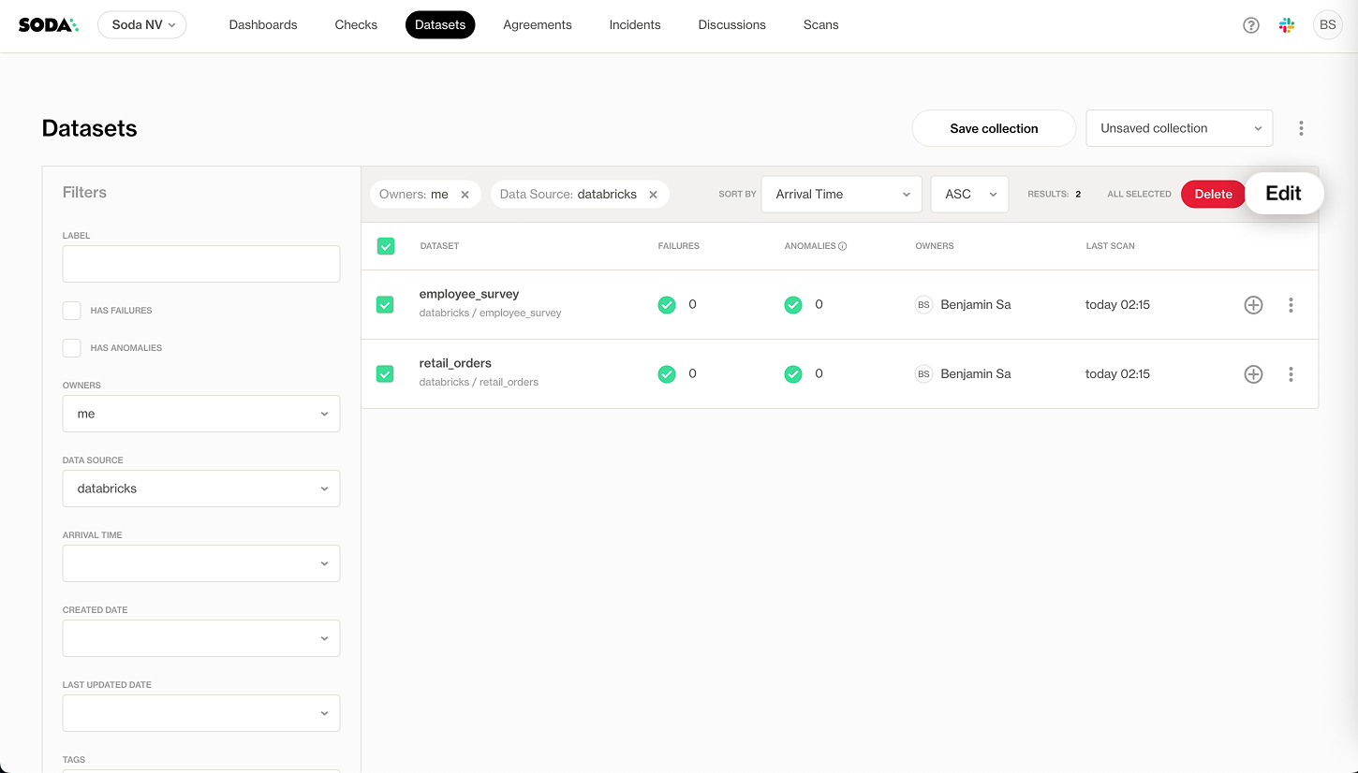Screen dimensions: 1358x773
Task: Enable the Has Anomalies filter checkbox
Action: [71, 348]
